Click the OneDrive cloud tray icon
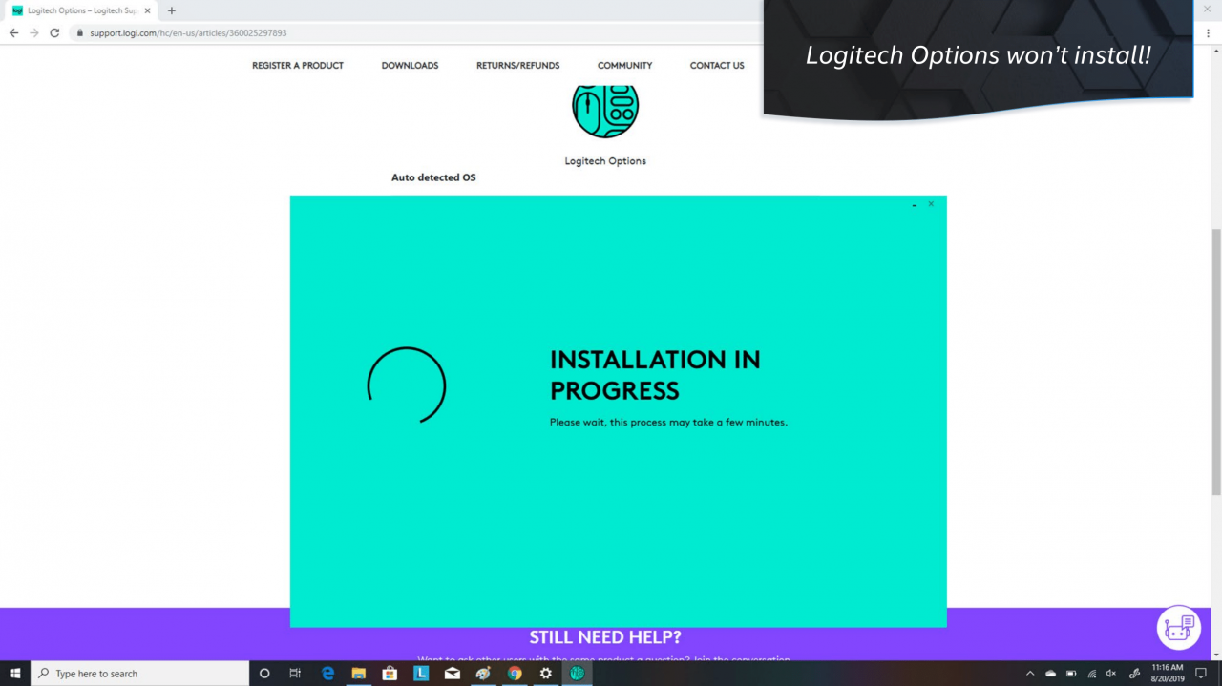 coord(1050,674)
